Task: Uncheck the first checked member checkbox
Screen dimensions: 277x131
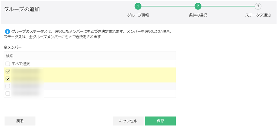Action: pos(8,71)
